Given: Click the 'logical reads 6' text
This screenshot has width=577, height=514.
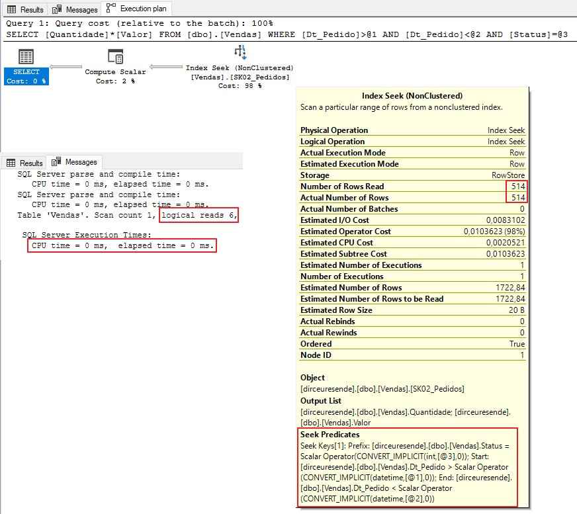Looking at the screenshot, I should pos(198,216).
